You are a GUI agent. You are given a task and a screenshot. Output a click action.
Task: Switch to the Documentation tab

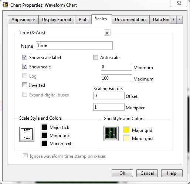(x=130, y=20)
